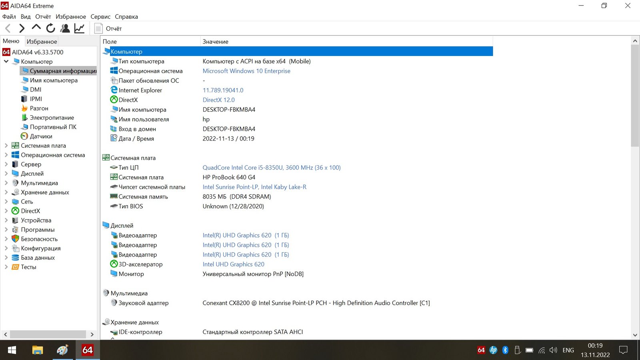
Task: Expand the Хранение данных tree node
Action: 6,192
